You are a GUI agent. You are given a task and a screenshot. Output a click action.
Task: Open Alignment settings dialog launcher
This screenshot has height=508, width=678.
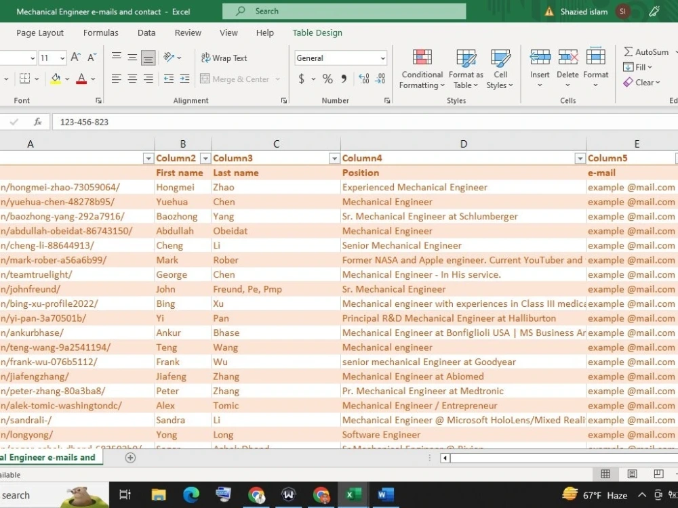point(283,101)
